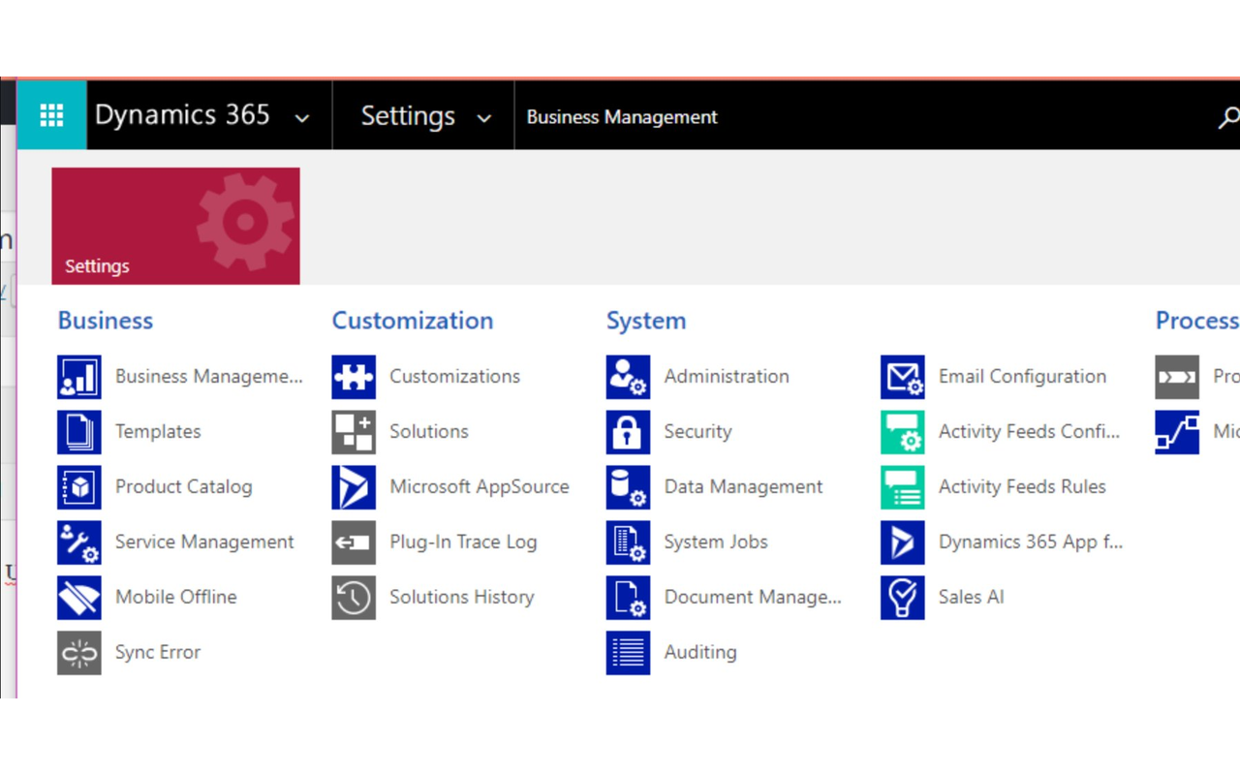Open the app launcher waffle icon
The image size is (1240, 775).
51,115
